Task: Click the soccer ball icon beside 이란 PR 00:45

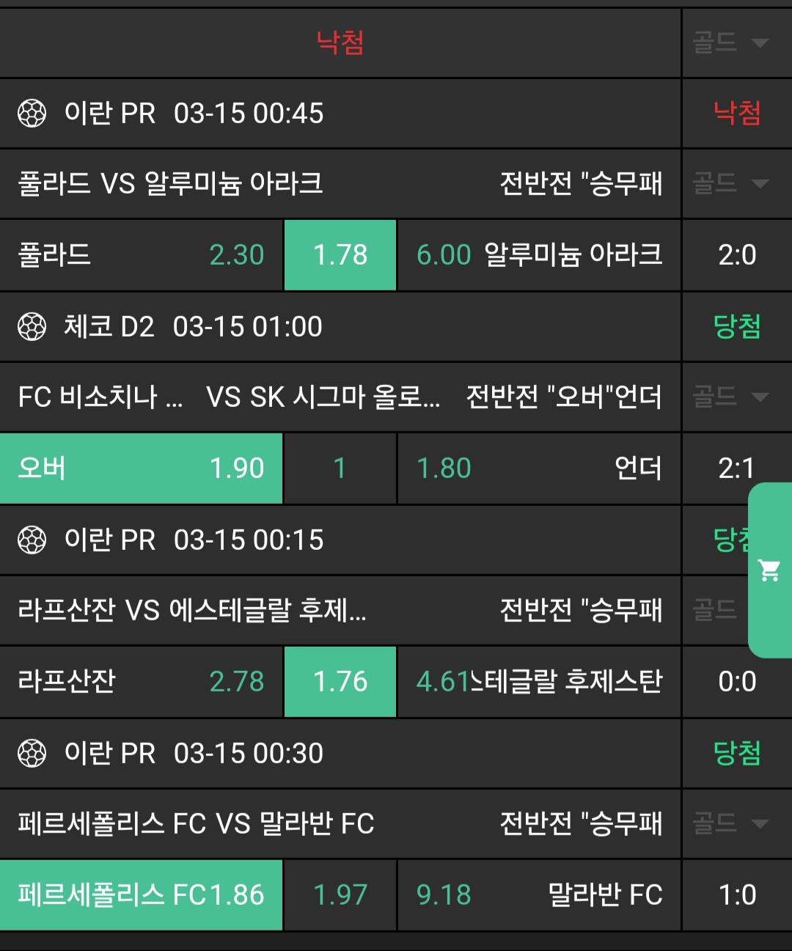Action: click(32, 114)
